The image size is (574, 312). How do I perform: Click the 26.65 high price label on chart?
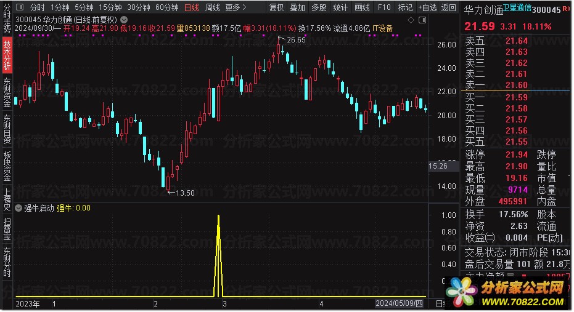pyautogui.click(x=296, y=40)
